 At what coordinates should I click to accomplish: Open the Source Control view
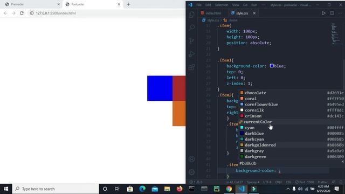(x=192, y=41)
